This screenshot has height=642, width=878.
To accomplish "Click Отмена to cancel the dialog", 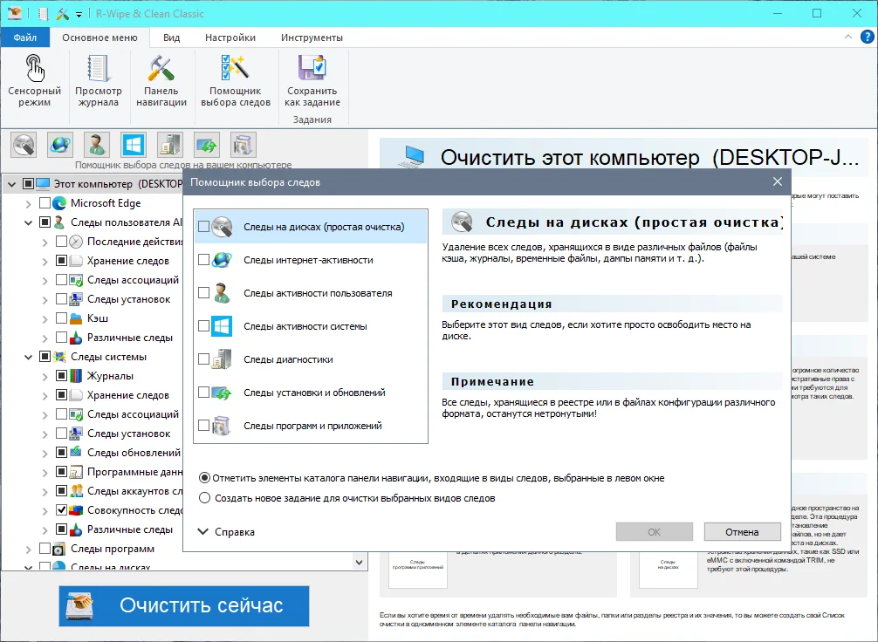I will (742, 532).
